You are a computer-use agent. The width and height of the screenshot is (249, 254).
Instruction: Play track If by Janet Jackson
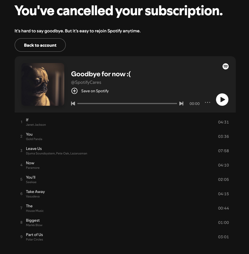pos(124,122)
